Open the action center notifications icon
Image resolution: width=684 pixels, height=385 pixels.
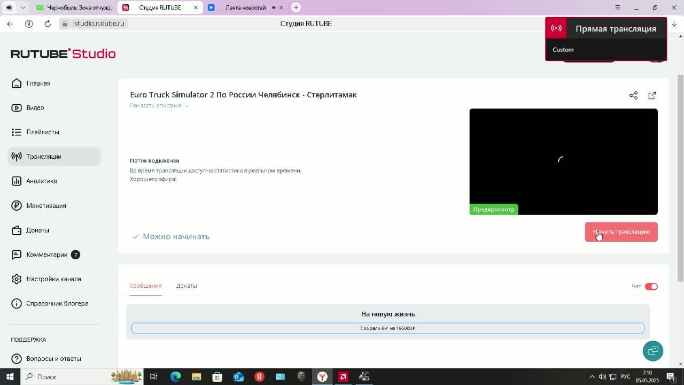click(x=671, y=377)
